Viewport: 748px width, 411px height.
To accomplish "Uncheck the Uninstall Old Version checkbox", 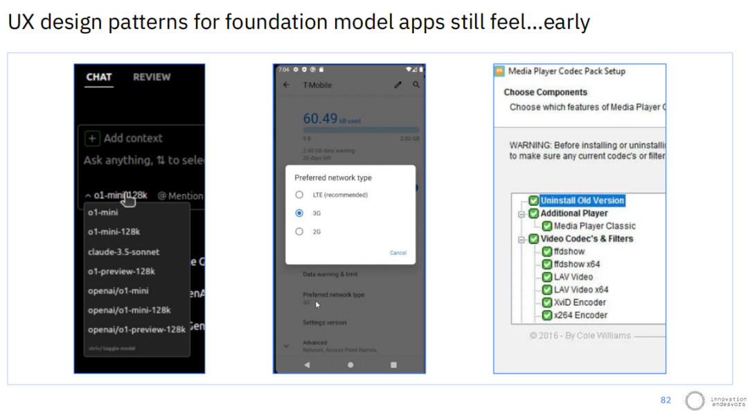I will tap(533, 200).
